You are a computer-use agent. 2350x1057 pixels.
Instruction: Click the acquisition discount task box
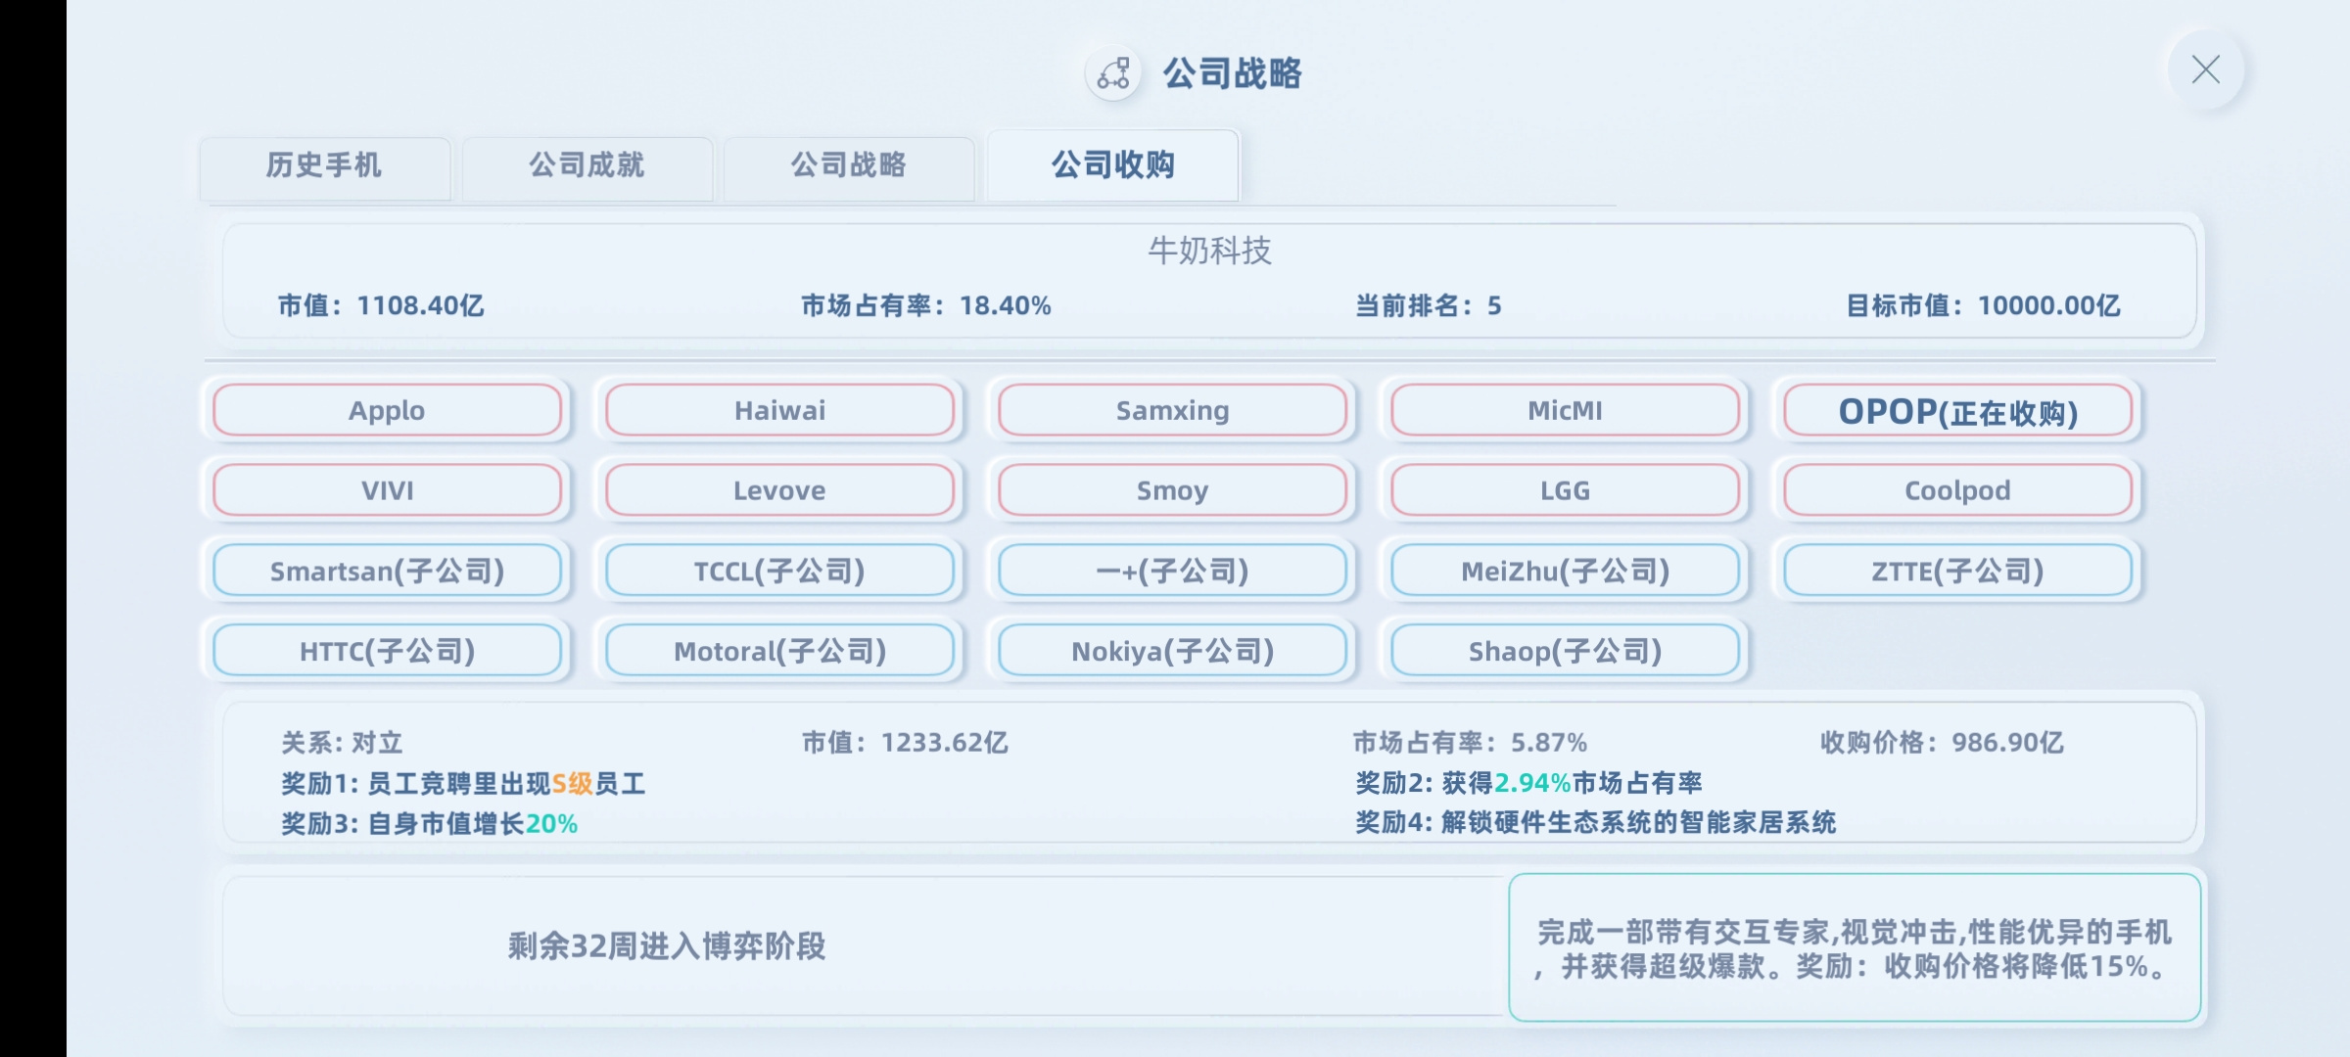point(1855,947)
